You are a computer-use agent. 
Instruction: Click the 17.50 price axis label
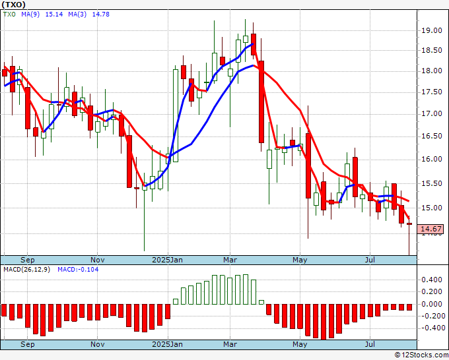click(432, 92)
